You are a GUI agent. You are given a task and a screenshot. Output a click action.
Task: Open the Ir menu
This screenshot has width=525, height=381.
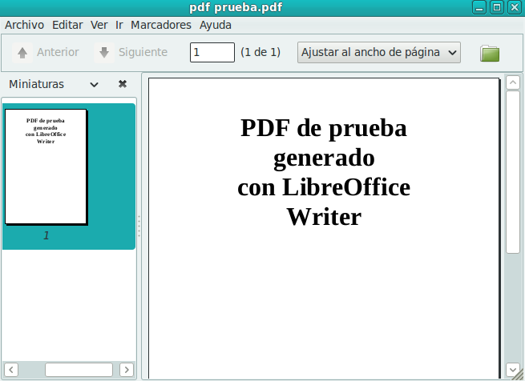(x=119, y=25)
